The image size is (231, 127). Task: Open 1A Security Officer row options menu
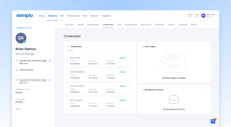pyautogui.click(x=128, y=86)
